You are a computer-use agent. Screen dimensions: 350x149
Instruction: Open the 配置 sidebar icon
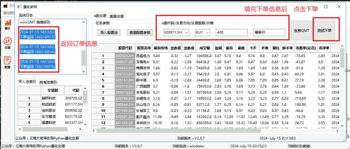click(7, 62)
